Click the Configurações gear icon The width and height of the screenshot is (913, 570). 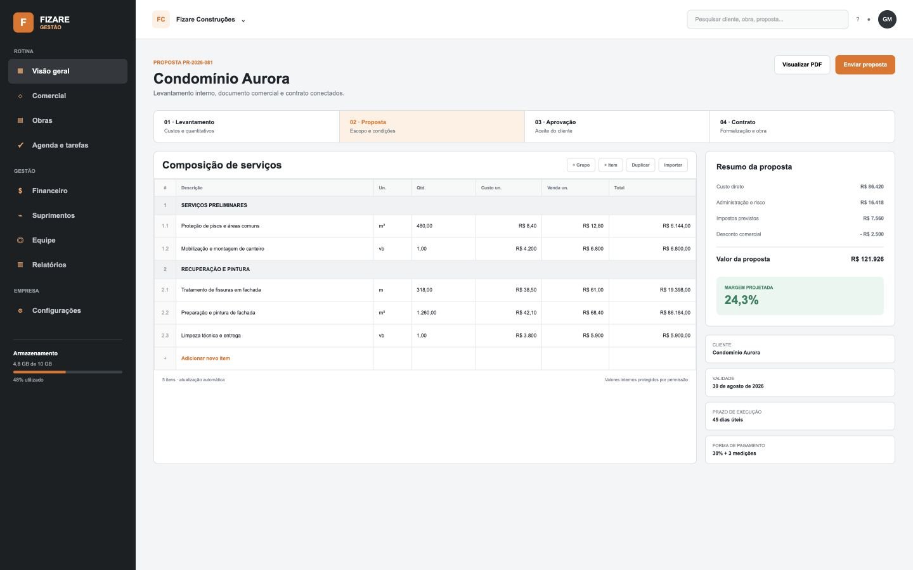[x=20, y=310]
